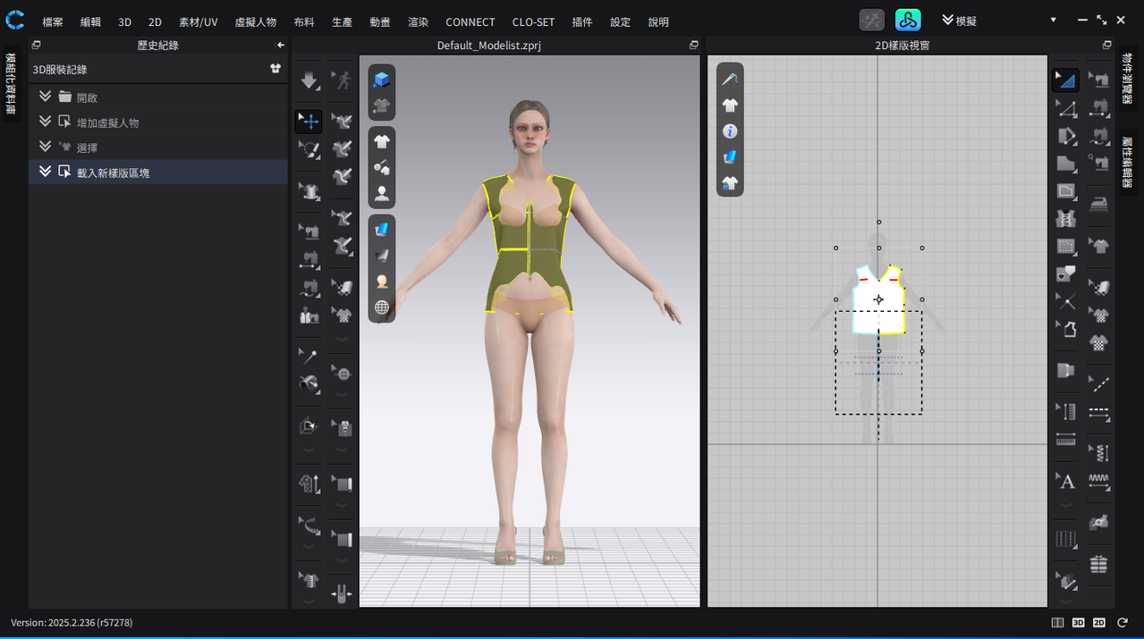The image size is (1144, 639).
Task: Select the Steam iron tool
Action: (1098, 204)
